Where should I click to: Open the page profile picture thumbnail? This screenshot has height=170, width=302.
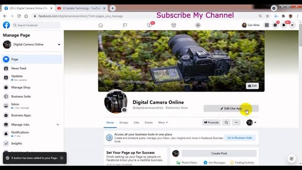[116, 102]
